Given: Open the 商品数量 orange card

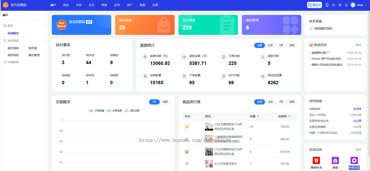Looking at the screenshot, I should [x=145, y=25].
